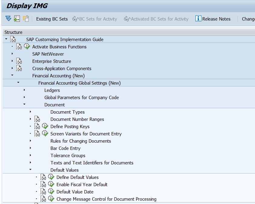Expand the Enterprise Structure node
The width and height of the screenshot is (255, 204).
click(12, 61)
